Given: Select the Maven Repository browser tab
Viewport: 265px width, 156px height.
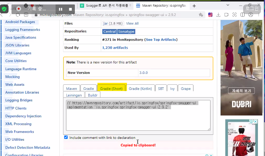Looking at the screenshot, I should [x=162, y=6].
